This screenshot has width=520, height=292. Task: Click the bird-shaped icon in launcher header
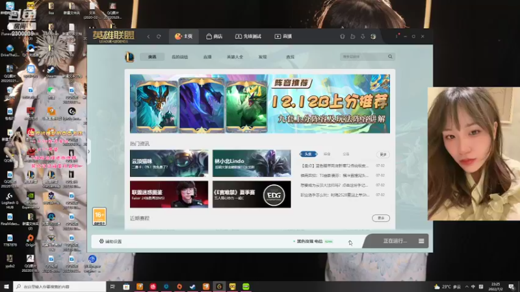click(352, 36)
